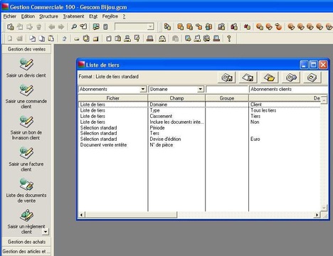The image size is (333, 256).
Task: Click the list's scroll left arrow
Action: click(x=81, y=215)
